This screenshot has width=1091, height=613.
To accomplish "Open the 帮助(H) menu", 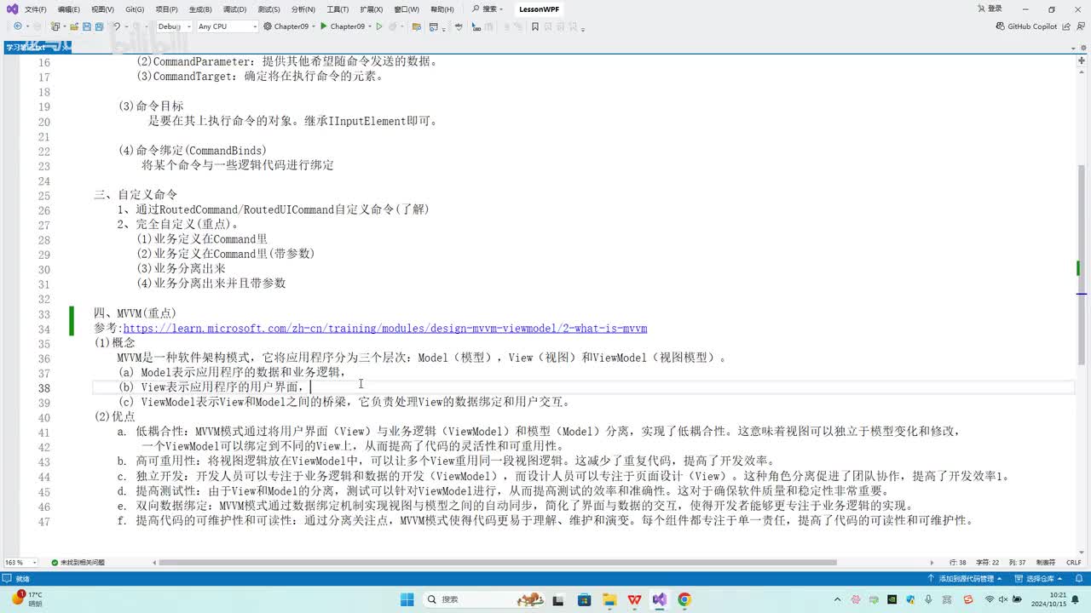I will click(442, 9).
